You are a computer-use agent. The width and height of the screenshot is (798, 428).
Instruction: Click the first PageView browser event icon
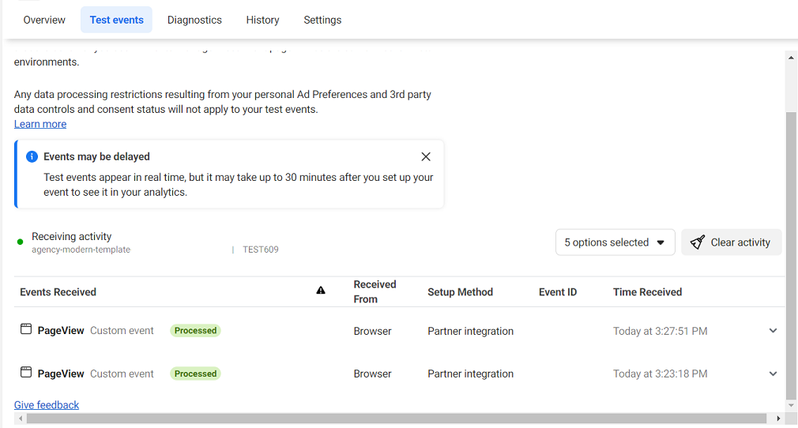click(x=26, y=329)
